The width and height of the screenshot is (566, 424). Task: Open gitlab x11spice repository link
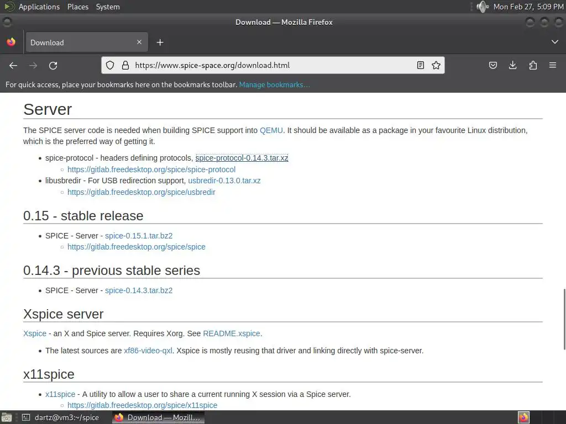coord(142,405)
